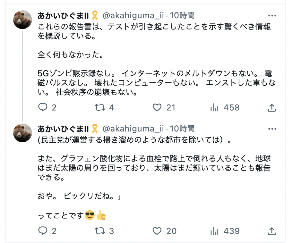292x243 pixels.
Task: Like the second tweet with 20 likes
Action: point(157,231)
